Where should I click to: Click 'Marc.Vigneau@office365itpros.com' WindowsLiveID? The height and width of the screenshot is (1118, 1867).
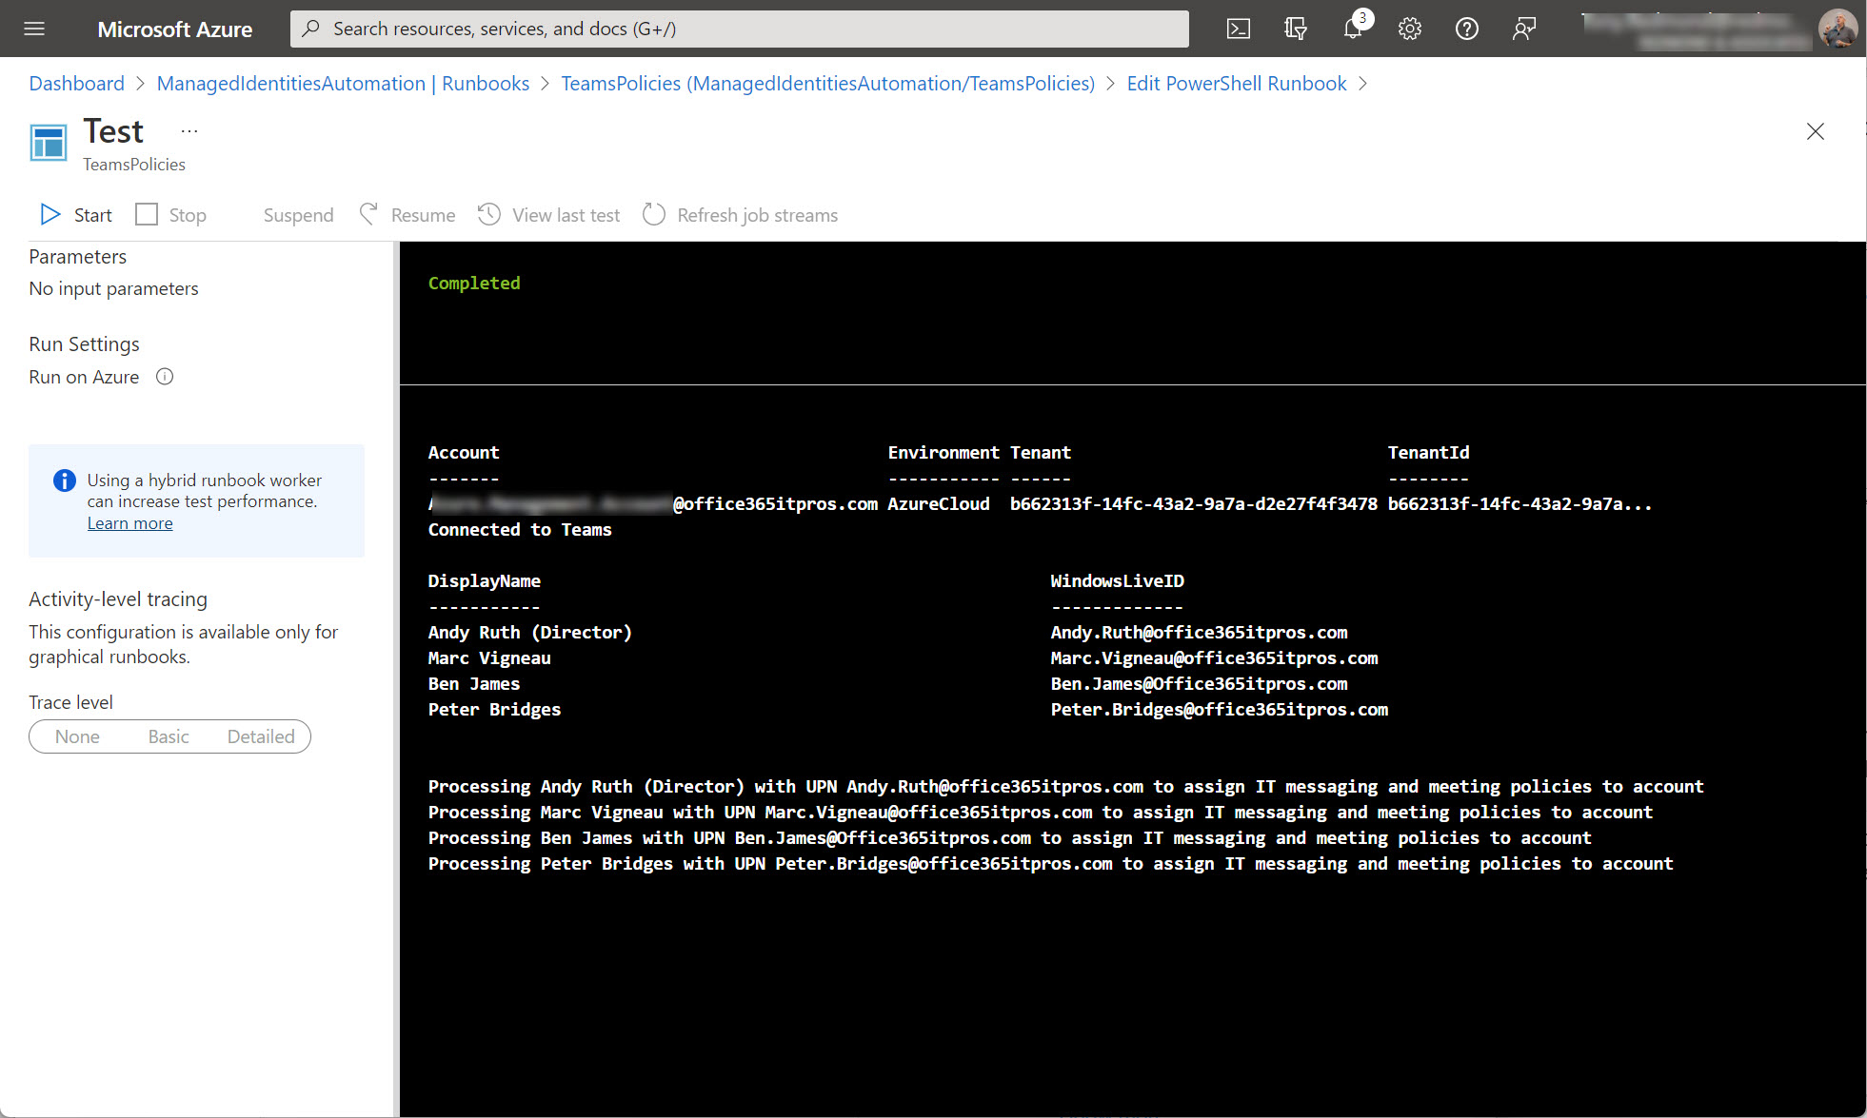[x=1214, y=658]
